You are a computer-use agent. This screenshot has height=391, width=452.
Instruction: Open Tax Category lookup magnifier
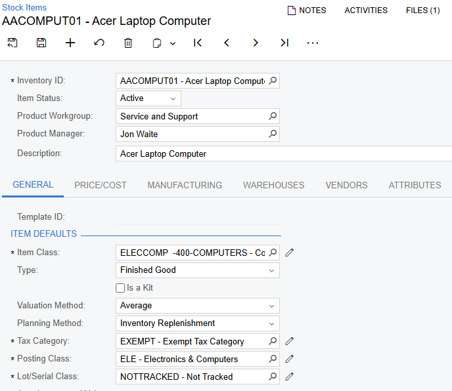pyautogui.click(x=273, y=341)
